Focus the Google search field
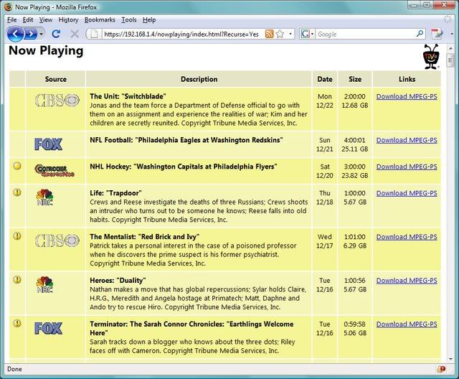 tap(366, 34)
